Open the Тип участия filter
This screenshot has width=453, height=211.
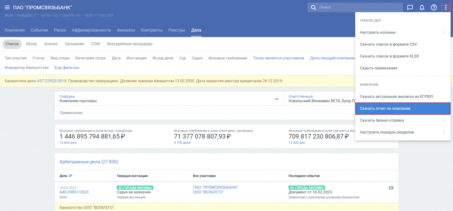point(16,58)
